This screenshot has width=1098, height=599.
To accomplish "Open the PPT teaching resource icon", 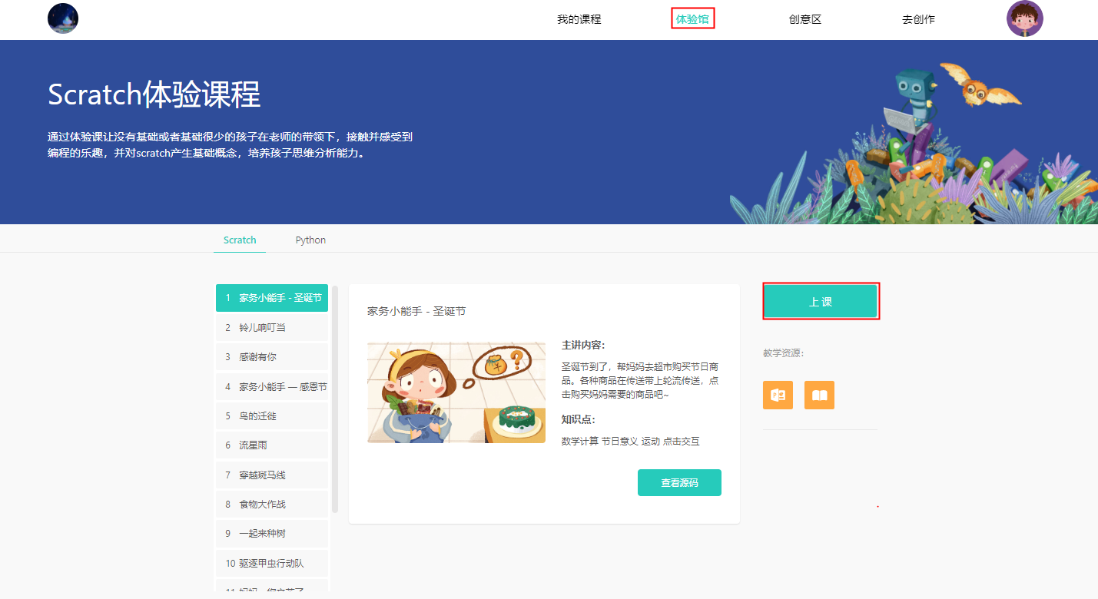I will click(x=778, y=395).
